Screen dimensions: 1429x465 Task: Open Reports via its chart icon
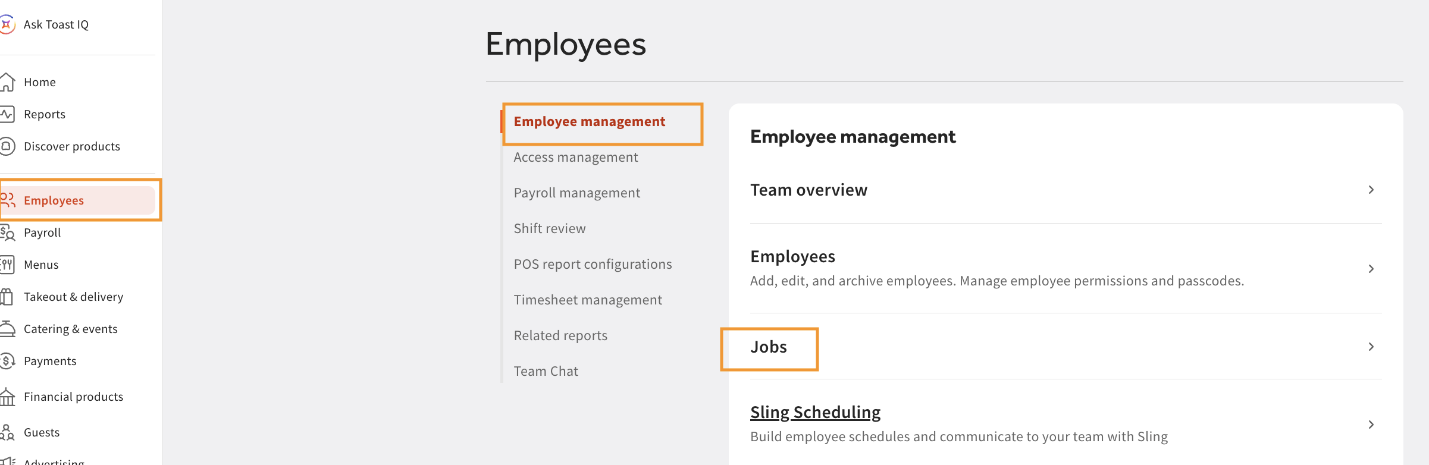pos(7,114)
